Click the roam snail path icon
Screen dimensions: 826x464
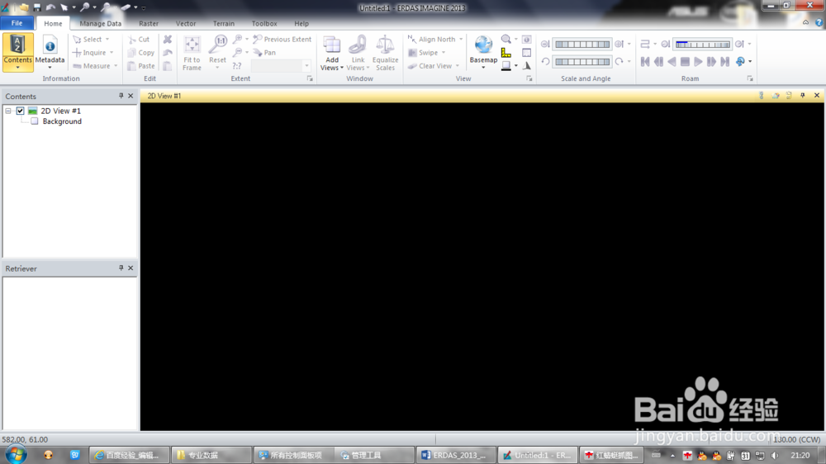coord(645,45)
